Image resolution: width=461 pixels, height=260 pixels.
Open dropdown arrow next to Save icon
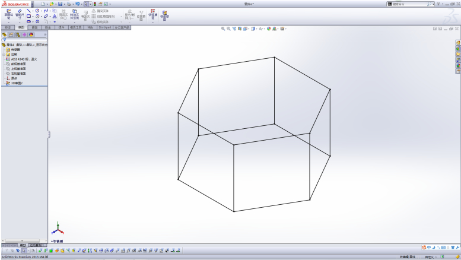click(65, 4)
